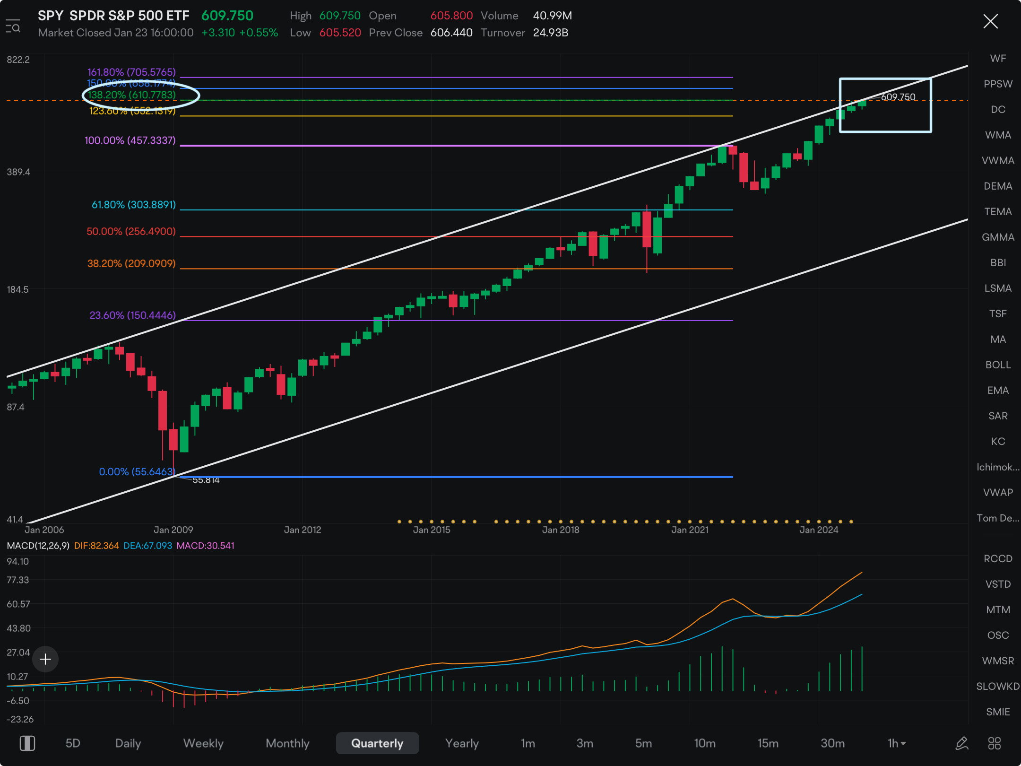Toggle the DEMA indicator

click(998, 186)
